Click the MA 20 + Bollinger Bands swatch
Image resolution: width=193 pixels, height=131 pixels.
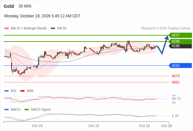point(7,28)
